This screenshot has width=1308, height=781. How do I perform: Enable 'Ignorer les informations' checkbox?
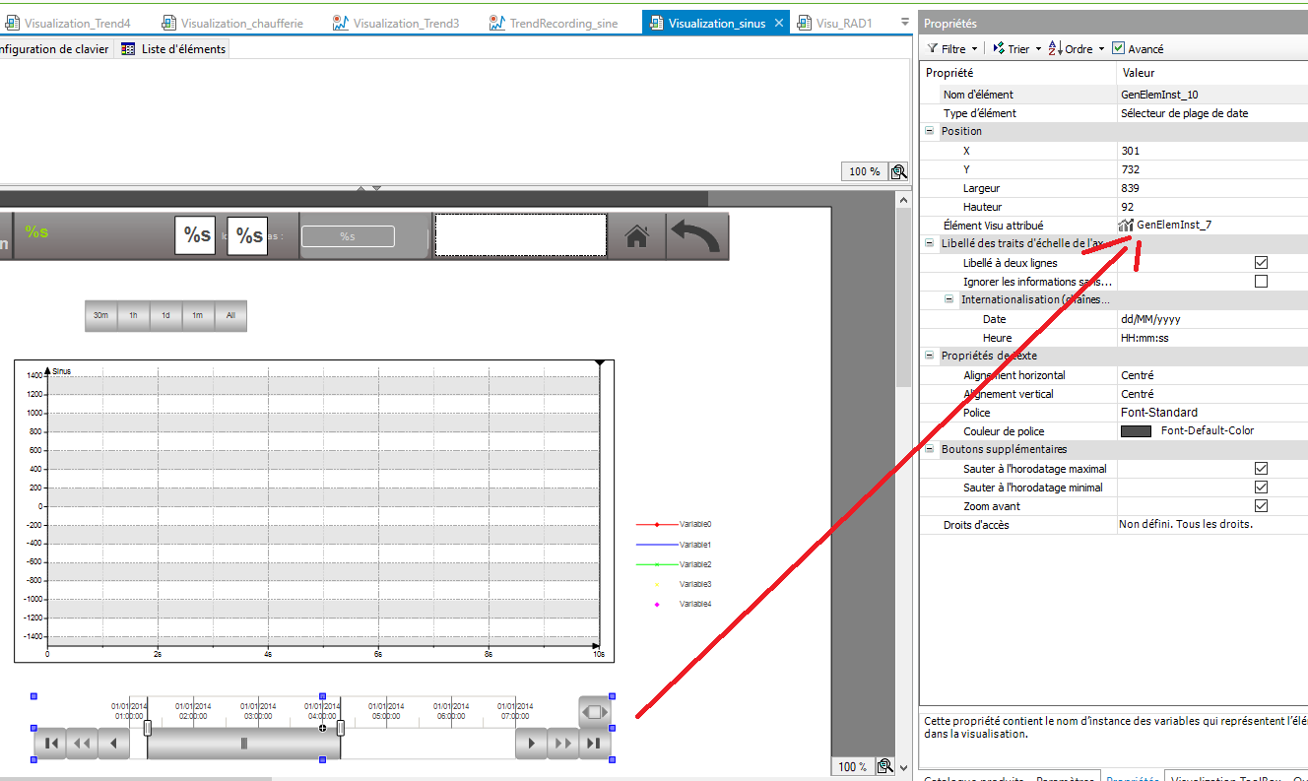click(1261, 282)
